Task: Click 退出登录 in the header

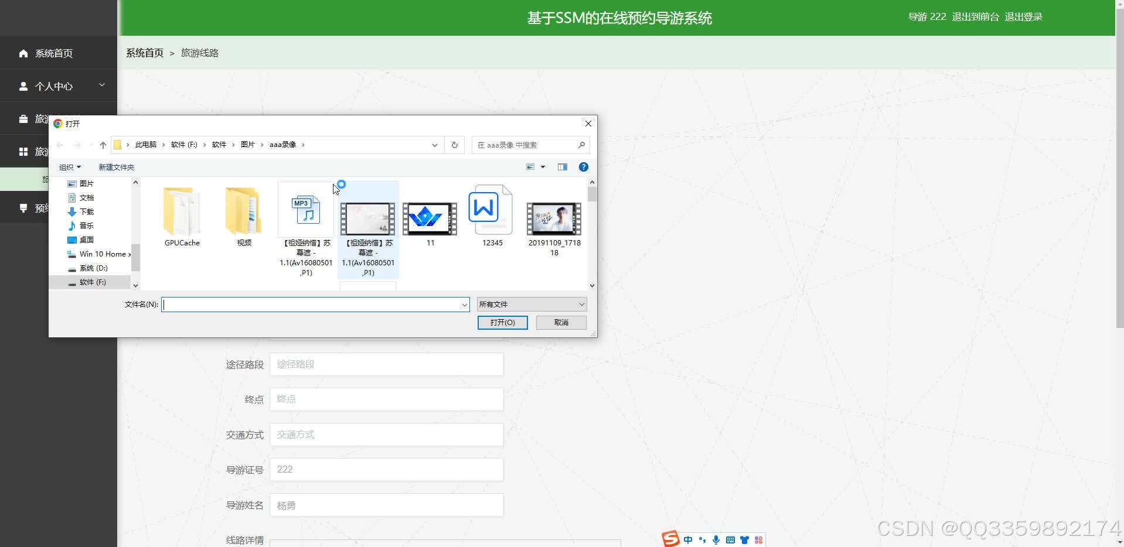Action: coord(1023,17)
